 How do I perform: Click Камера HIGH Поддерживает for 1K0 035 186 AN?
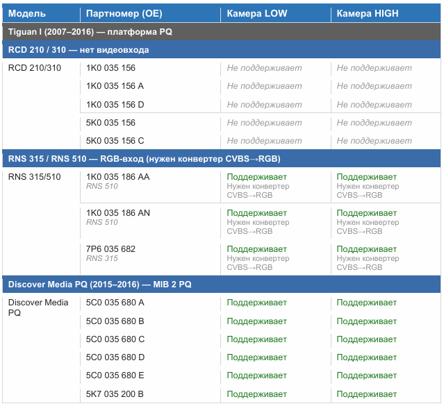(x=367, y=213)
